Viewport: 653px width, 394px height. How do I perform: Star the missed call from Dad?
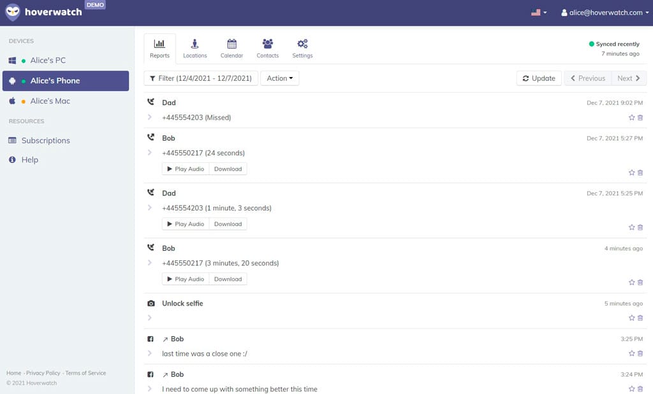tap(632, 118)
